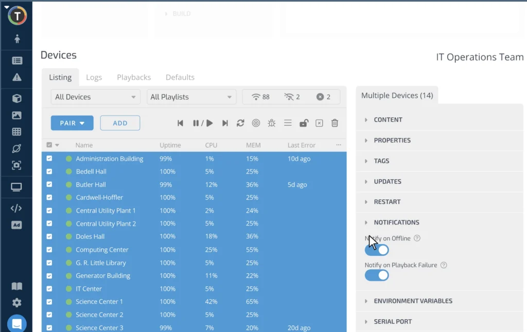Viewport: 527px width, 332px height.
Task: Open the account logo menu in the sidebar
Action: [x=17, y=15]
